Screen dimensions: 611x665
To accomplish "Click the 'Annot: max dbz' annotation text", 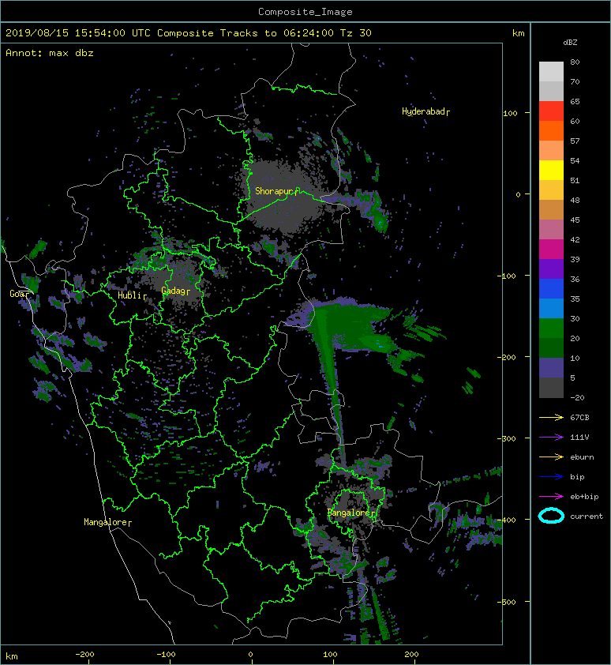I will [50, 53].
